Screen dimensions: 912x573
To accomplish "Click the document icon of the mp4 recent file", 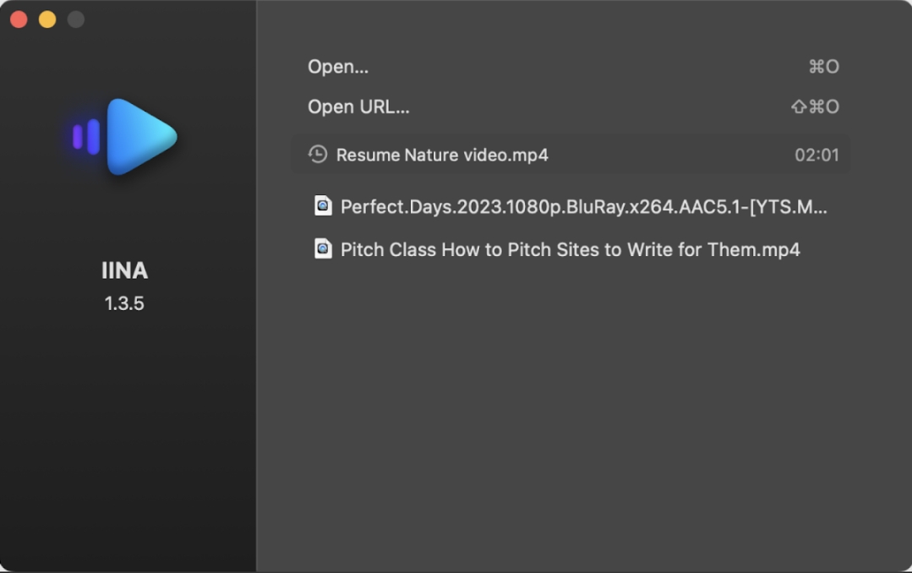I will (323, 248).
